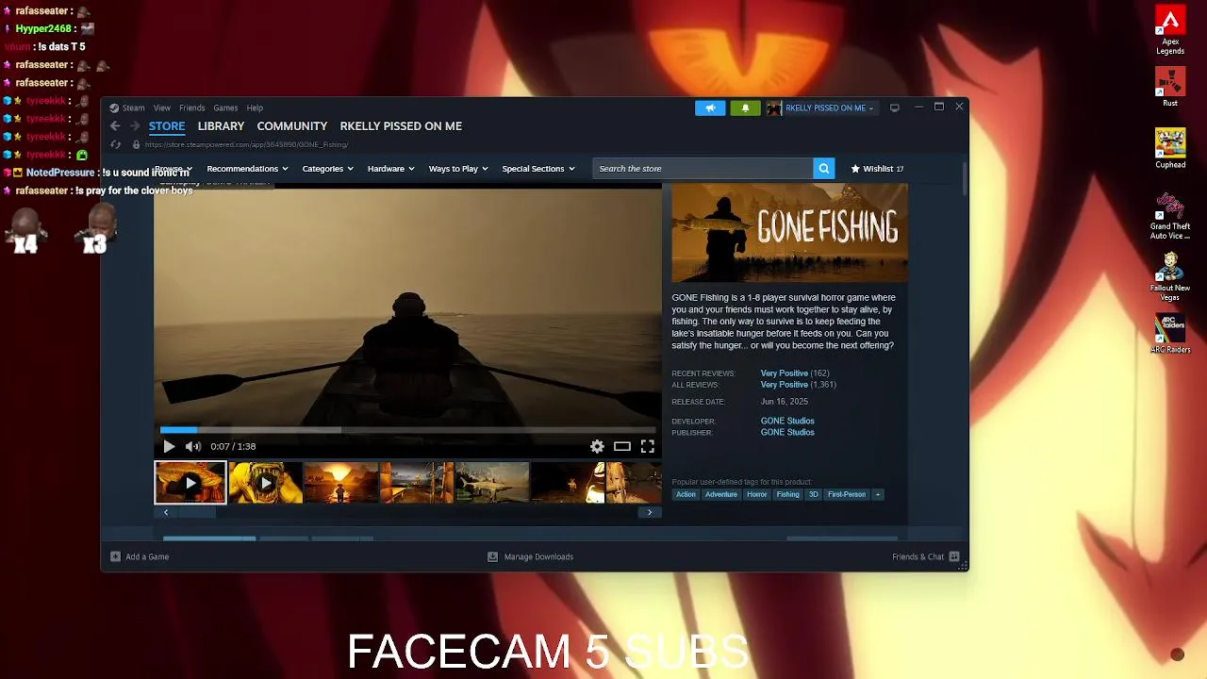The image size is (1207, 679).
Task: Expand the Recommendations dropdown
Action: pos(248,169)
